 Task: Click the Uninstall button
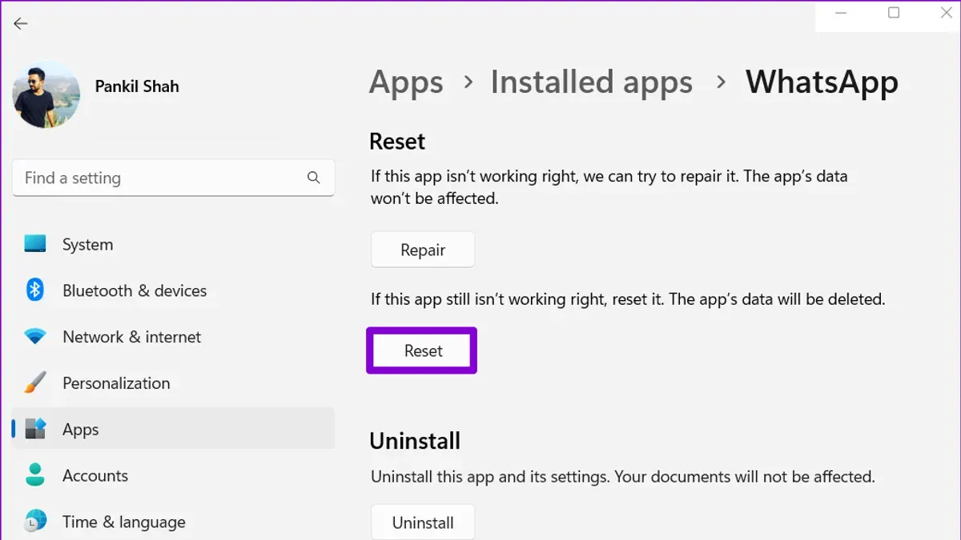coord(423,522)
